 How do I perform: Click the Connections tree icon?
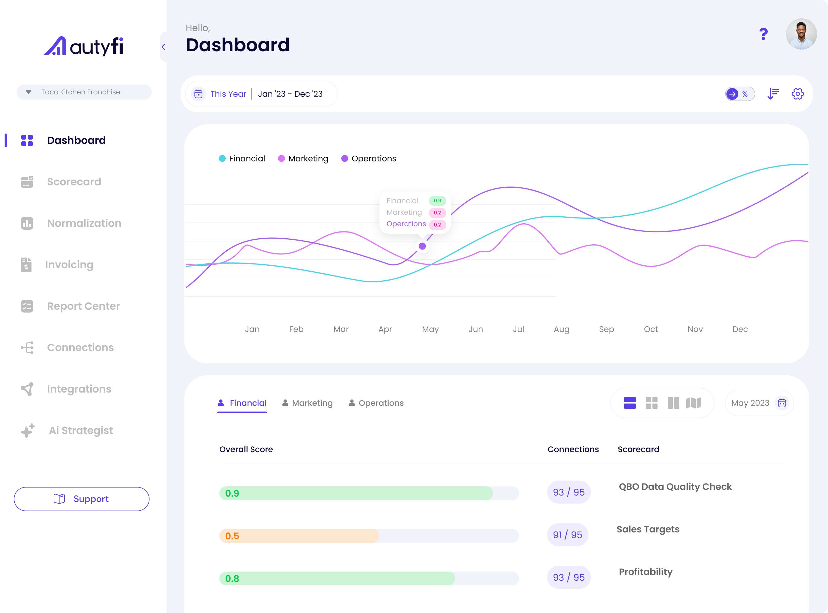pos(27,347)
